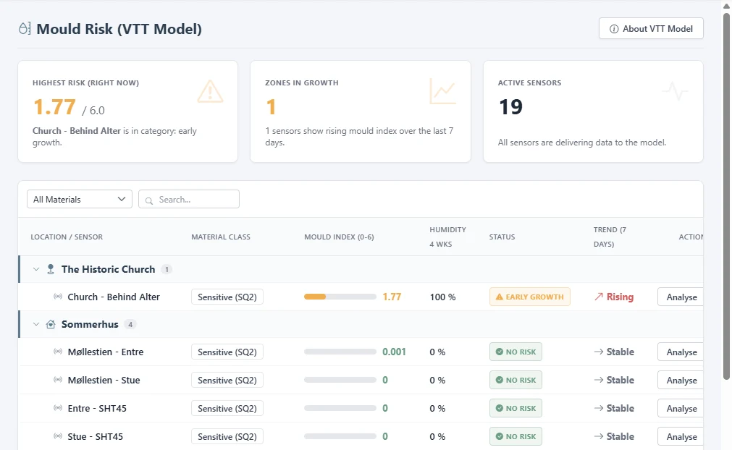This screenshot has height=450, width=732.
Task: Click check icon in Entre - SHT45 NO RISK badge
Action: click(x=499, y=408)
